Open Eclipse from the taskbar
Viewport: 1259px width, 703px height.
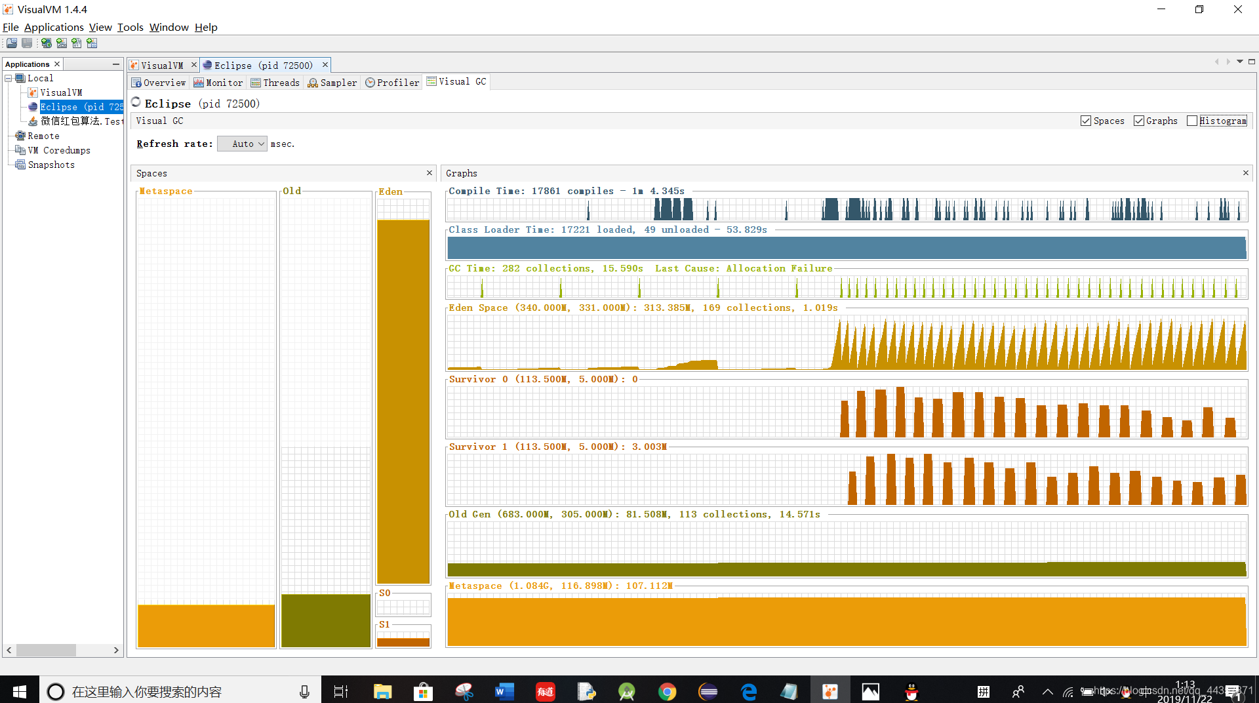(x=708, y=691)
